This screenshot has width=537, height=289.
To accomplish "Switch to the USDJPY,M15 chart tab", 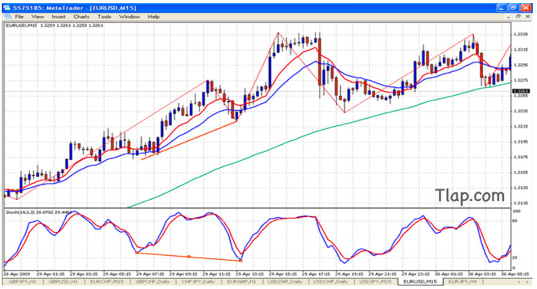I will click(x=375, y=282).
